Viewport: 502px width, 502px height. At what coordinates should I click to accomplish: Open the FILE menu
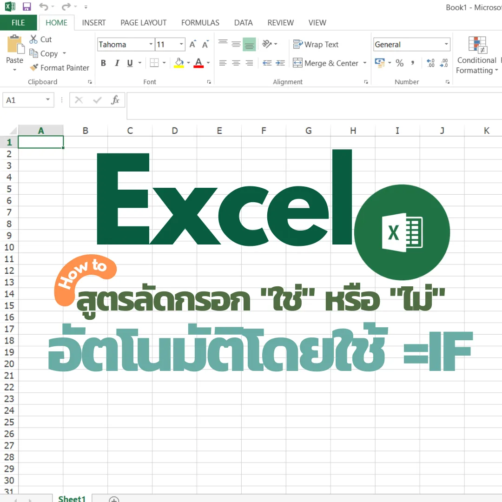[18, 22]
